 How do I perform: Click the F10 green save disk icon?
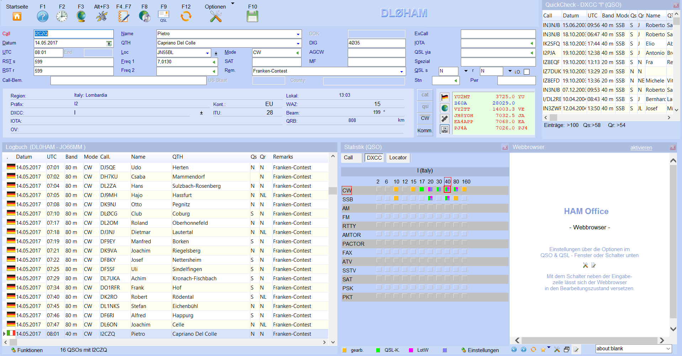pos(252,16)
